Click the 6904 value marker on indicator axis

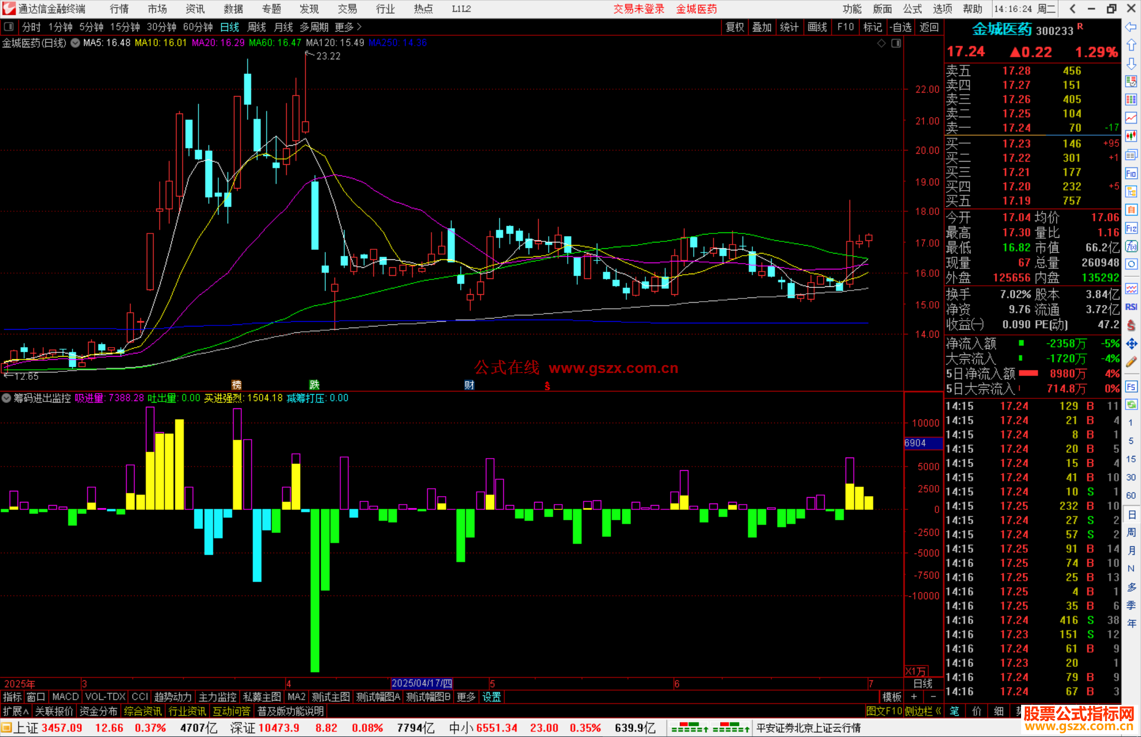(923, 443)
